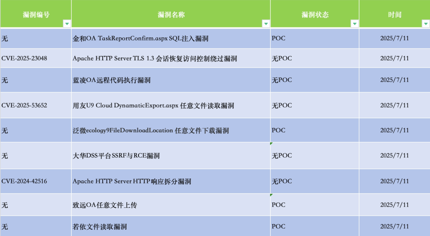Select the 蓝凌OA远程代码执行漏洞 cell
430x236 pixels.
[171, 80]
